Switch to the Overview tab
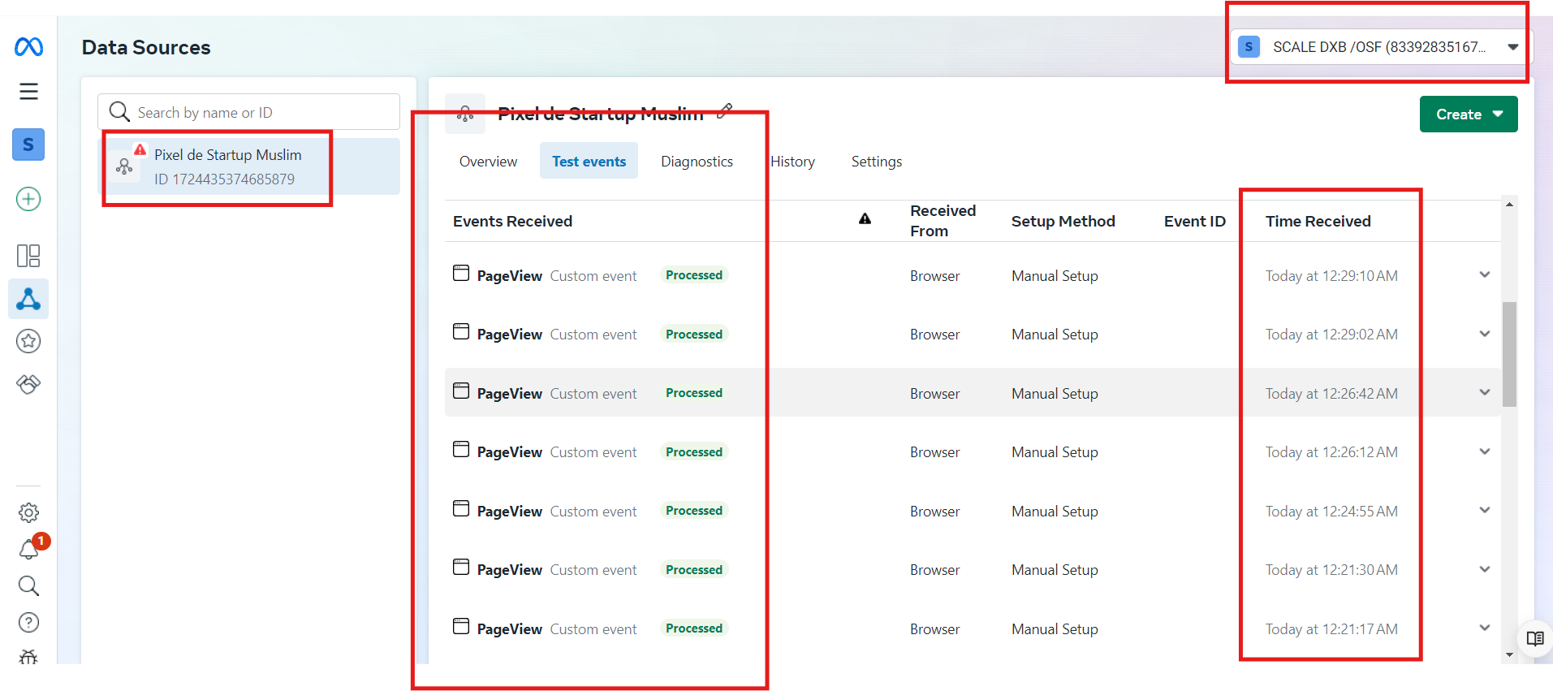The width and height of the screenshot is (1553, 691). coord(488,162)
